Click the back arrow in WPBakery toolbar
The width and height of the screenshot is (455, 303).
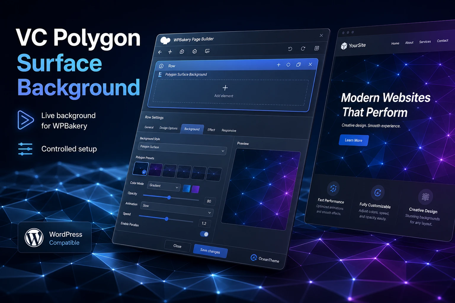pyautogui.click(x=160, y=52)
